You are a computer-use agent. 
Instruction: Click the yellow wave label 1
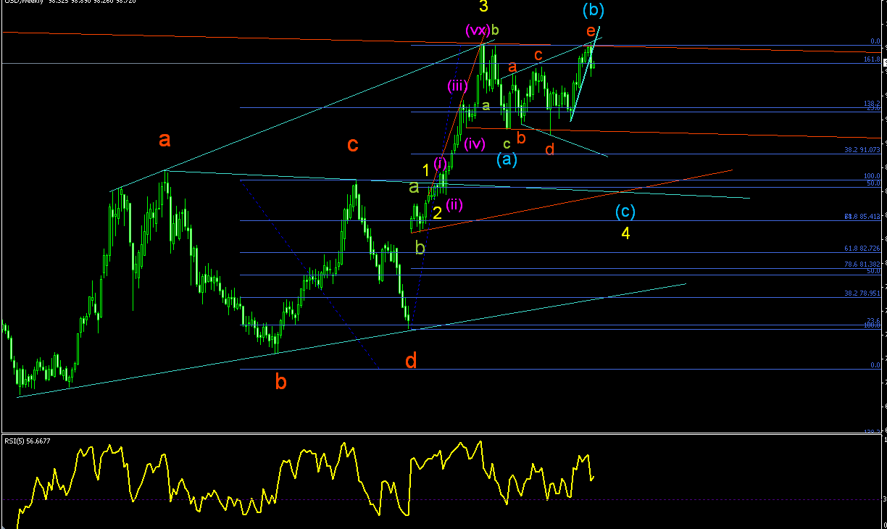(426, 171)
